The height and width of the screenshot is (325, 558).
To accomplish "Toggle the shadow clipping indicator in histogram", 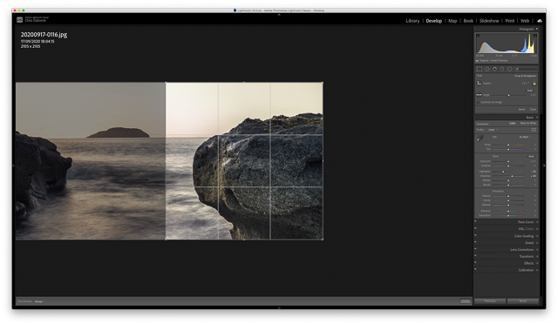I will pyautogui.click(x=478, y=36).
